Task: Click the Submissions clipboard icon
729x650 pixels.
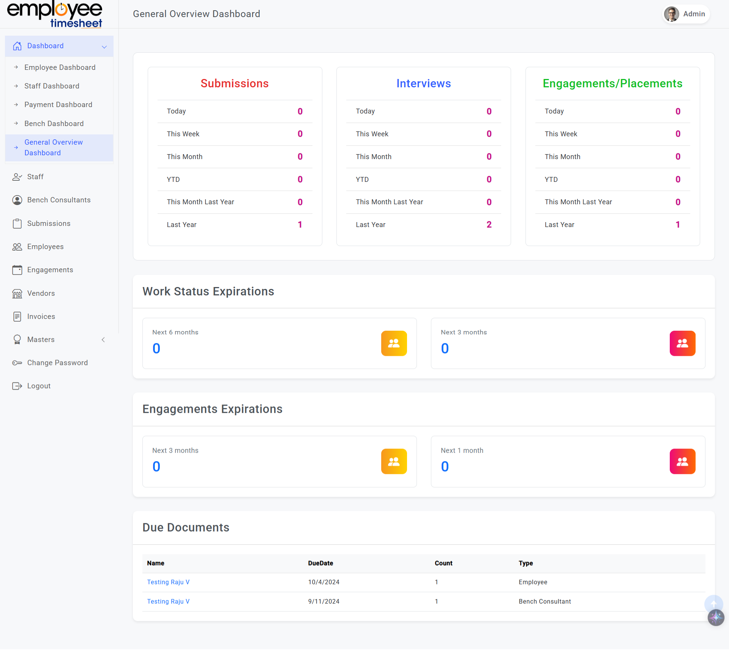Action: click(x=17, y=224)
